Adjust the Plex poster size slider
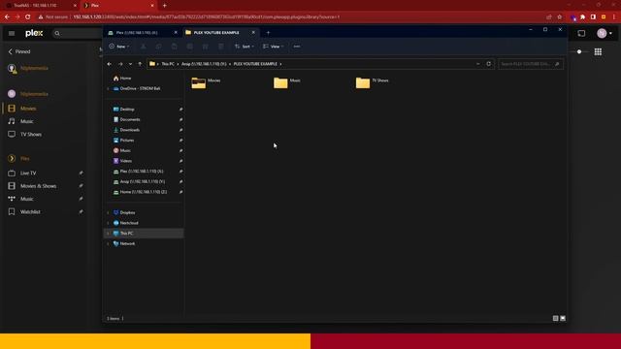621x349 pixels. [579, 51]
